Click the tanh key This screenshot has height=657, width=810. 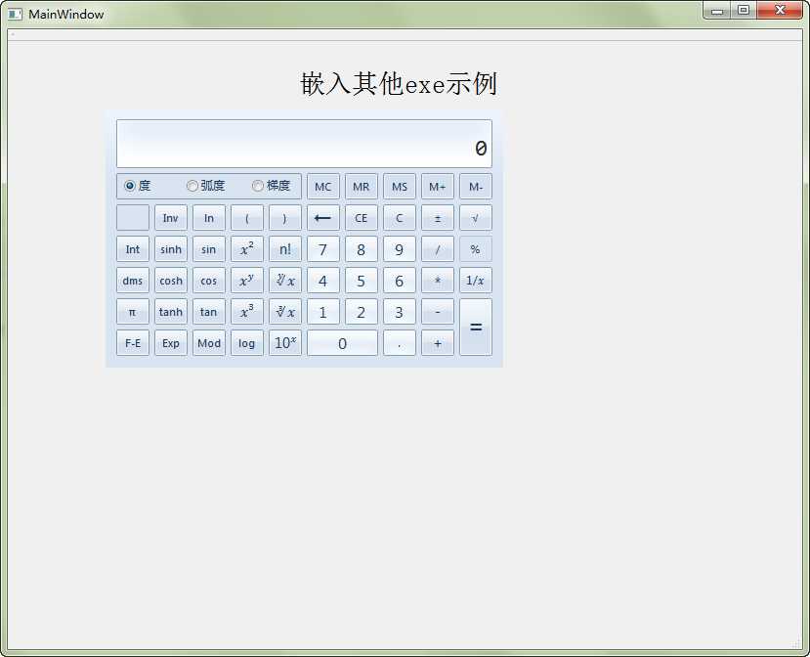171,312
